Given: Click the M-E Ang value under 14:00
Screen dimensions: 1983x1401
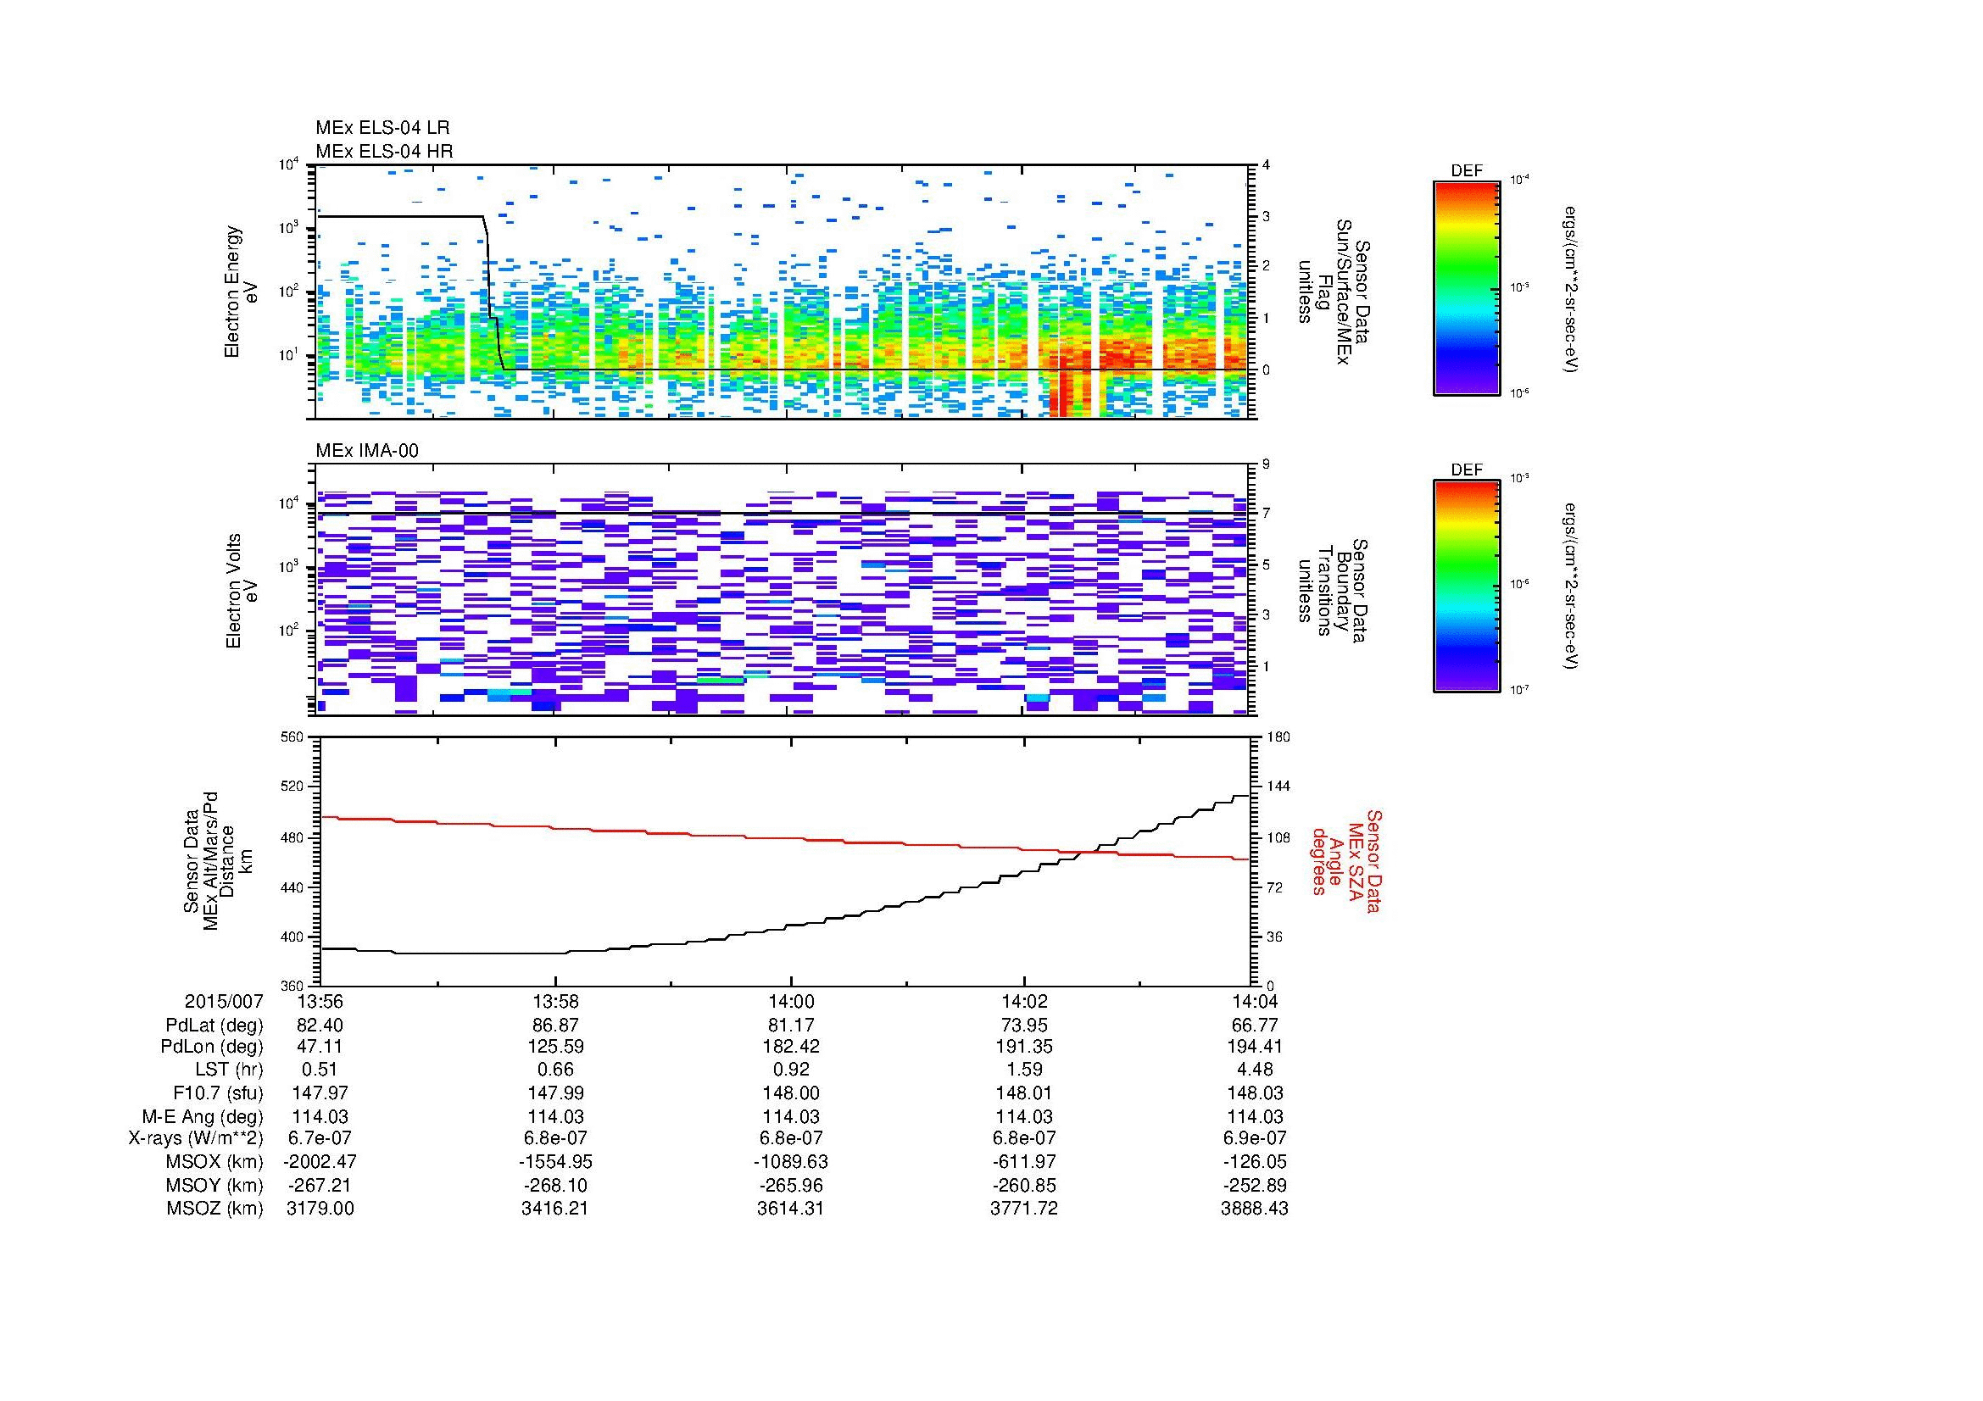Looking at the screenshot, I should [x=790, y=1117].
